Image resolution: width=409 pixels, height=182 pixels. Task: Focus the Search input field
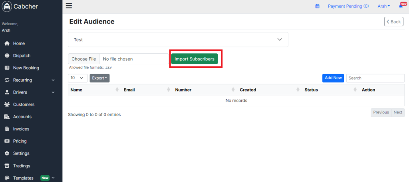[x=375, y=78]
